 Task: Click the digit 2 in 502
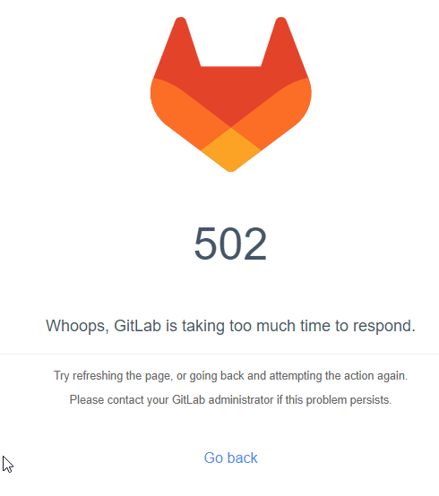(x=255, y=244)
